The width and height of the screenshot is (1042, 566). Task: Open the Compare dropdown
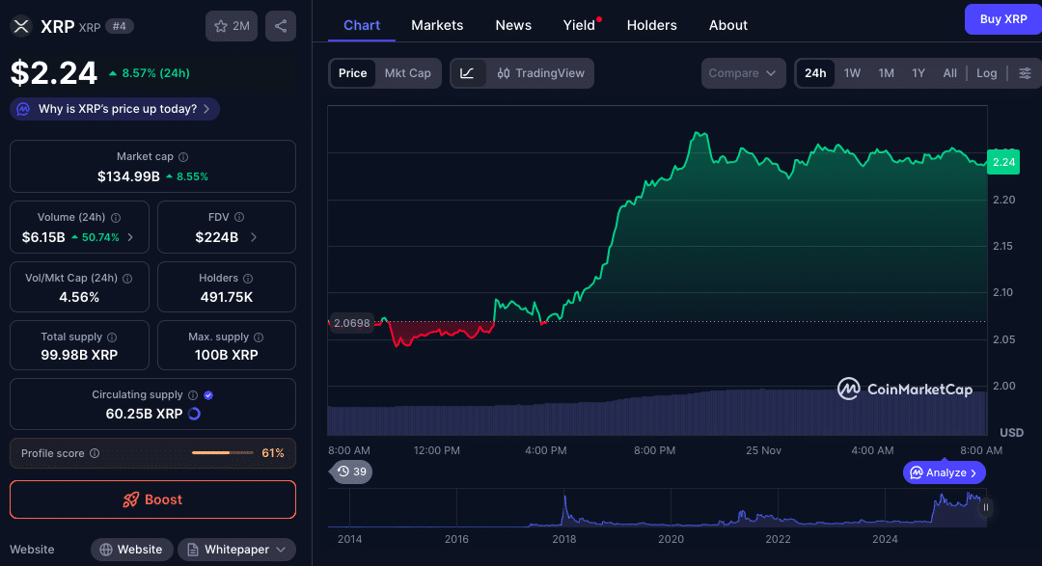743,72
